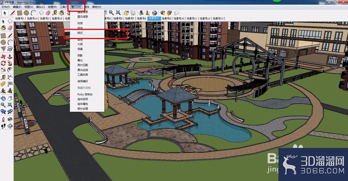Click Add New Building icon
This screenshot has width=348, height=181.
click(x=141, y=13)
